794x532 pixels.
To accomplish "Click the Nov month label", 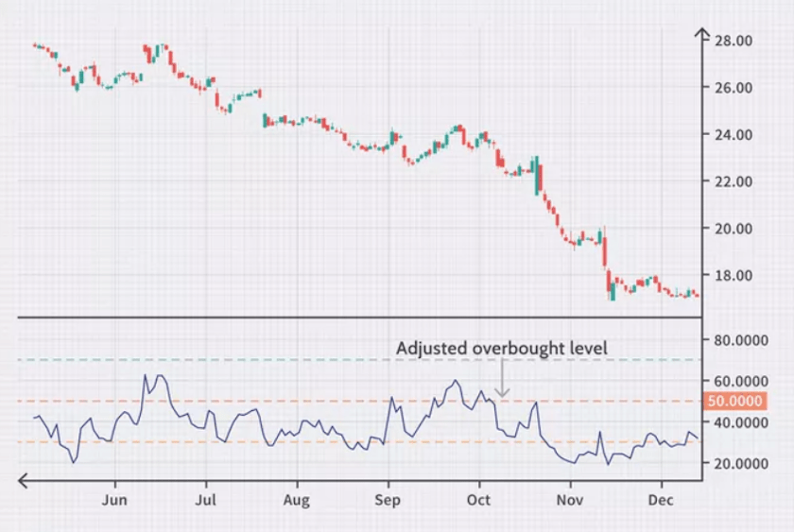I will click(x=570, y=500).
